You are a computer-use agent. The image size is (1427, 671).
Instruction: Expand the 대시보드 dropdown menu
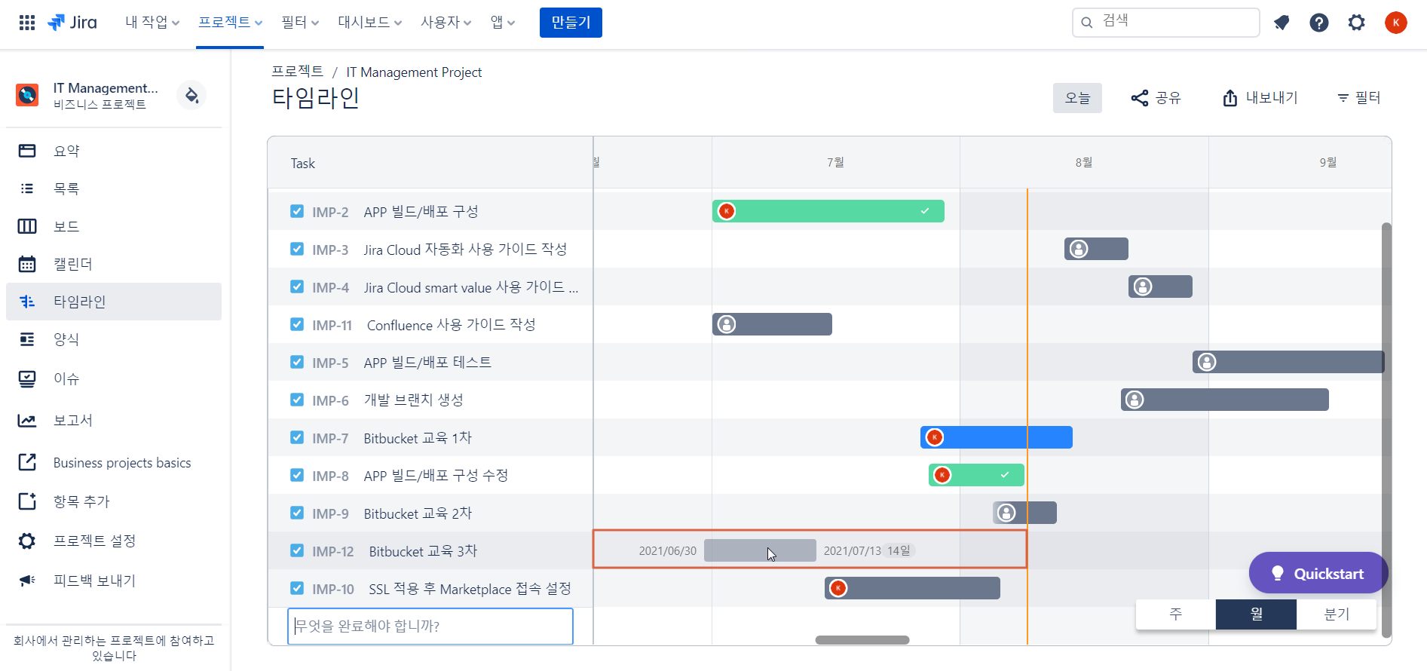[369, 23]
